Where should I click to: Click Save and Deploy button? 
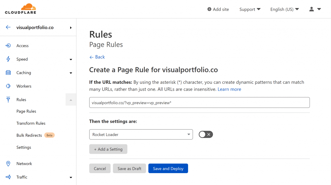pos(168,168)
